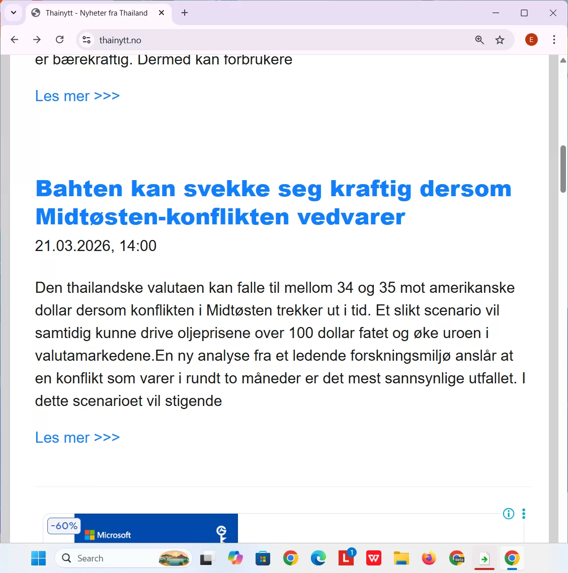This screenshot has width=568, height=573.
Task: Launch Firefox from the taskbar
Action: click(x=428, y=558)
